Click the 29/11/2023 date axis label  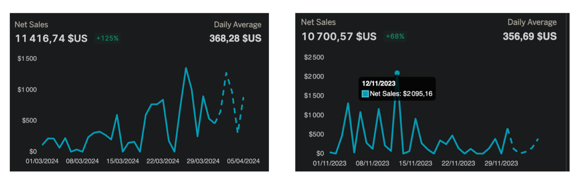[501, 163]
